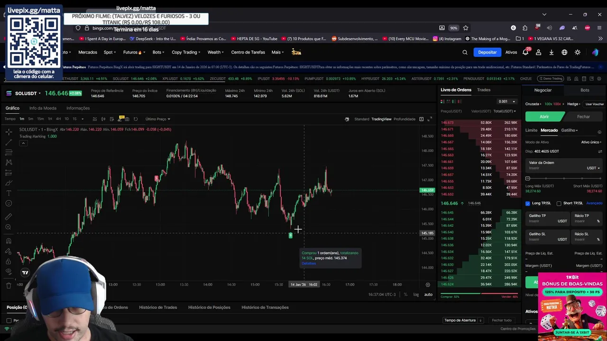
Task: Toggle the percent scale button on chart
Action: 405,295
